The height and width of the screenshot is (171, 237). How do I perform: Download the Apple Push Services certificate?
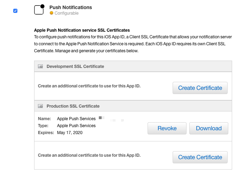(208, 128)
